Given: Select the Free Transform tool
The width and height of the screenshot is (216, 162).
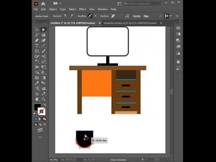Looking at the screenshot, I should [x=44, y=67].
